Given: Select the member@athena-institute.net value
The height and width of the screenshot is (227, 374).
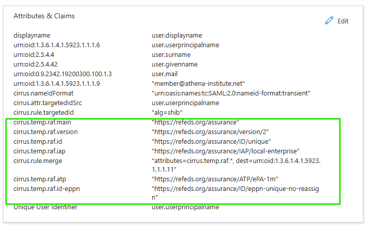Looking at the screenshot, I should tap(198, 84).
